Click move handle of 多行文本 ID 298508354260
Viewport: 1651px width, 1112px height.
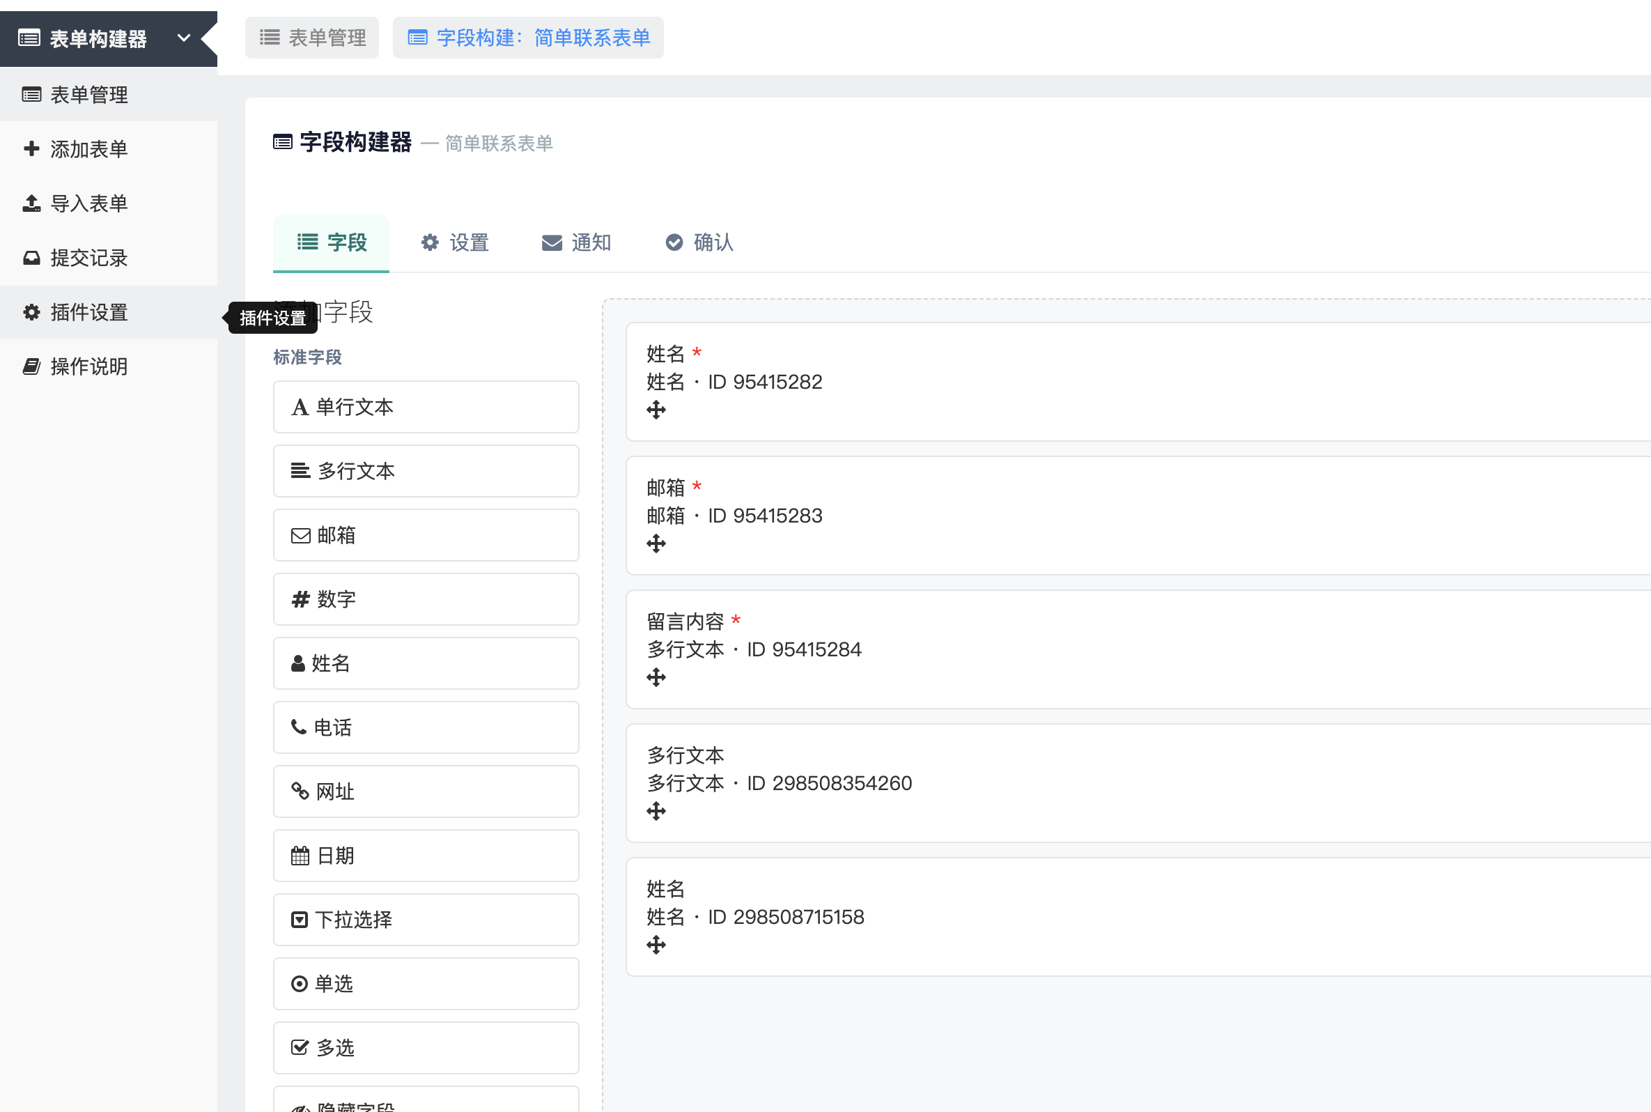click(656, 811)
